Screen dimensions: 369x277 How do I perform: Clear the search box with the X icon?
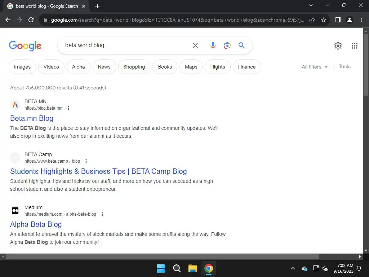click(x=195, y=45)
